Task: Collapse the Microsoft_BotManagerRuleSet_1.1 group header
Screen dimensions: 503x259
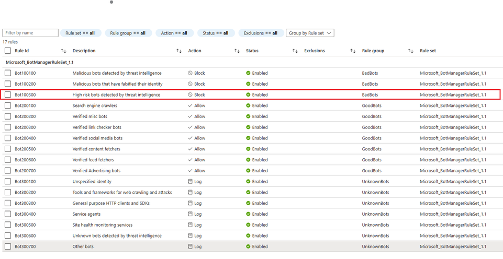Action: pos(40,62)
